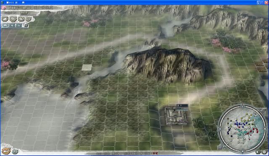The width and height of the screenshot is (269, 156).
Task: Click the right diamond arrow on minimap ring
Action: click(x=265, y=129)
